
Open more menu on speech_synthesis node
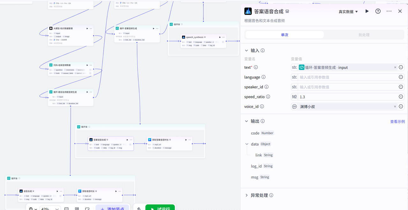[223, 37]
